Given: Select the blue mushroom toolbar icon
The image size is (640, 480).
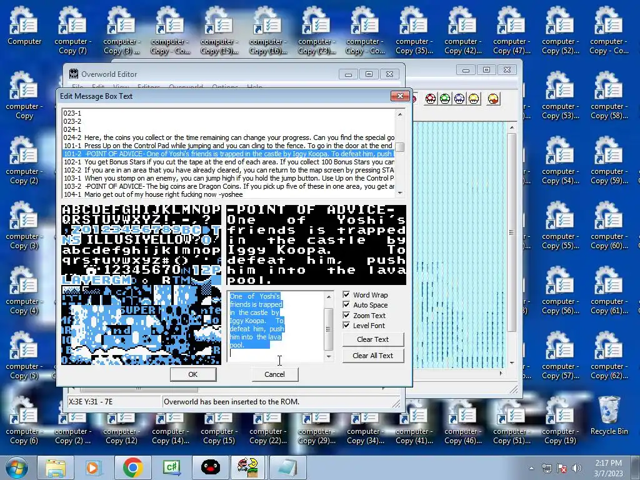Looking at the screenshot, I should pos(459,99).
